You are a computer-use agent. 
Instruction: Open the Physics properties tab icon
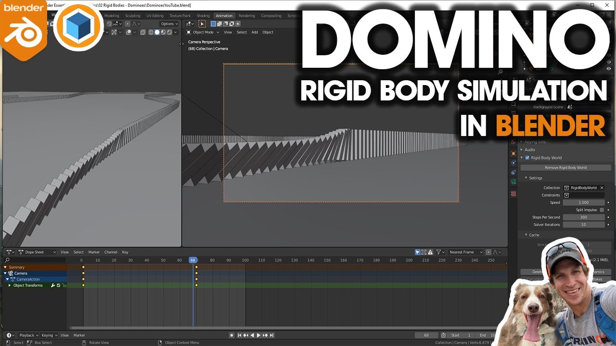coord(513,162)
